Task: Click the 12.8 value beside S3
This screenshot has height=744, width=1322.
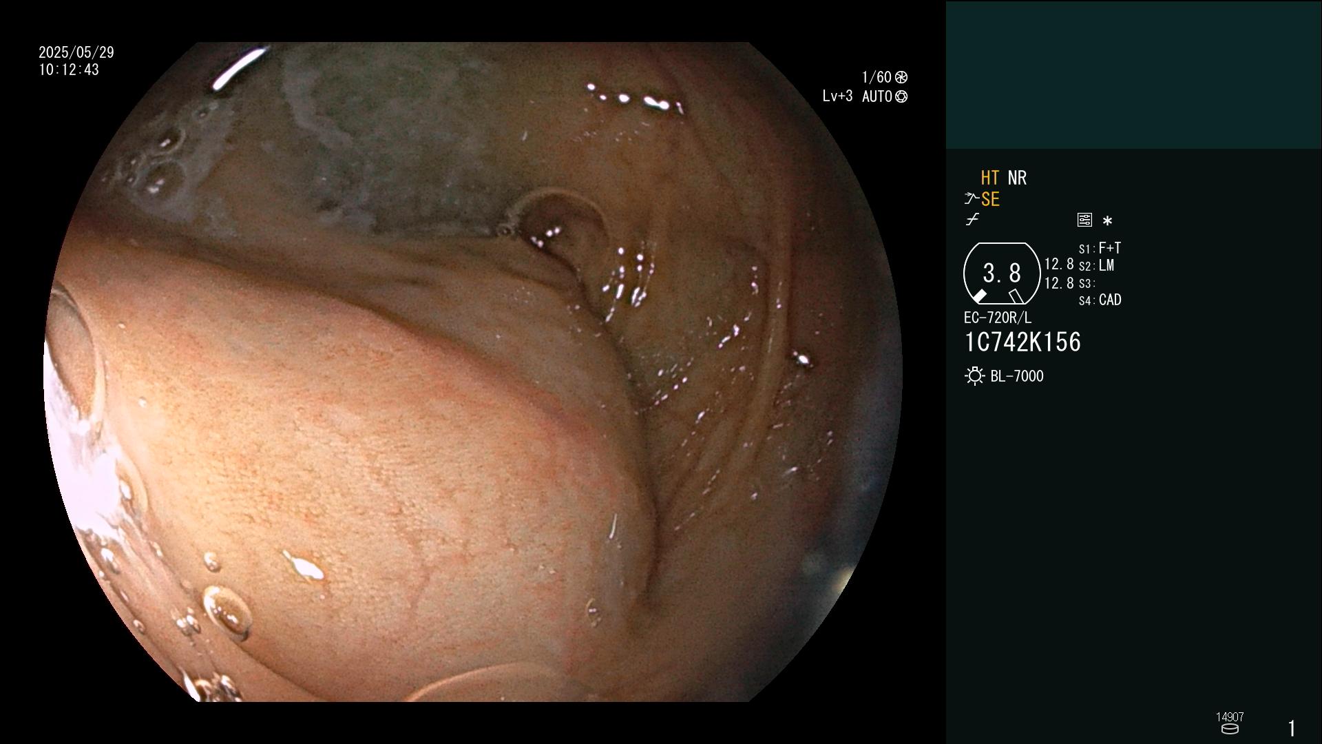Action: point(1059,283)
